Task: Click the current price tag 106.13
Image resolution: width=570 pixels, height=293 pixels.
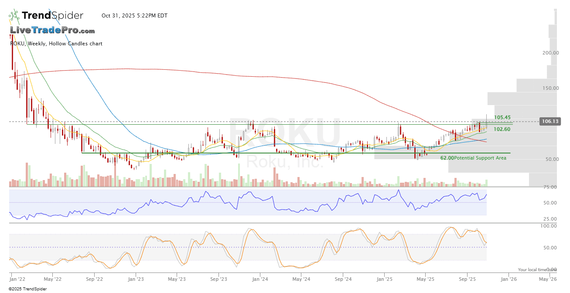Action: 550,122
